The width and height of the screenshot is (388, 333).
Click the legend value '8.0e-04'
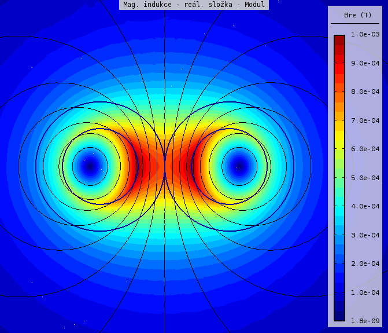point(365,92)
